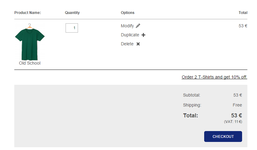Select the Duplicate option text
Viewport: 257px width, 150px height.
(130, 35)
